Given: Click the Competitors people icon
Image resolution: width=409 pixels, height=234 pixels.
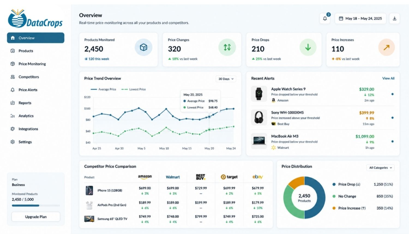Looking at the screenshot, I should 13,77.
